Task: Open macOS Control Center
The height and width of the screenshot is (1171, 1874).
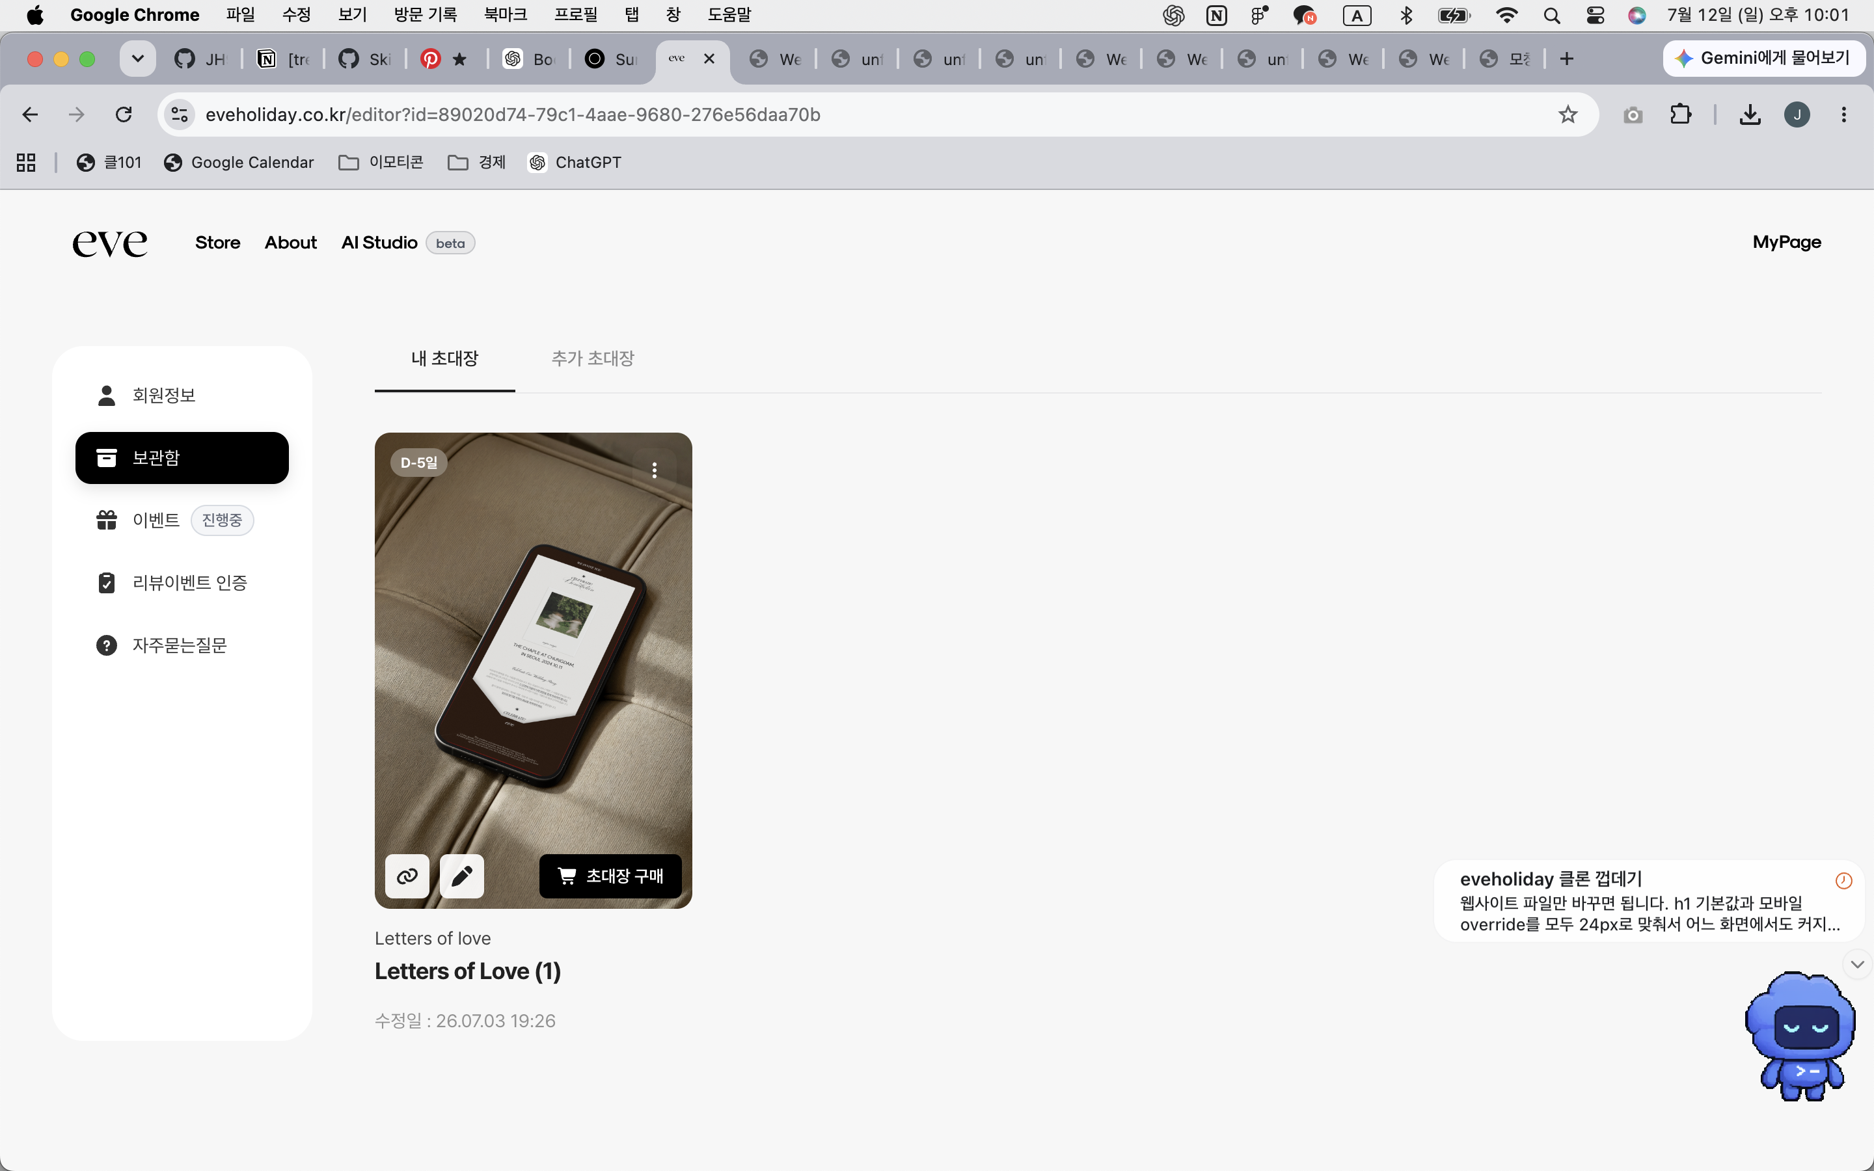Action: (x=1594, y=16)
